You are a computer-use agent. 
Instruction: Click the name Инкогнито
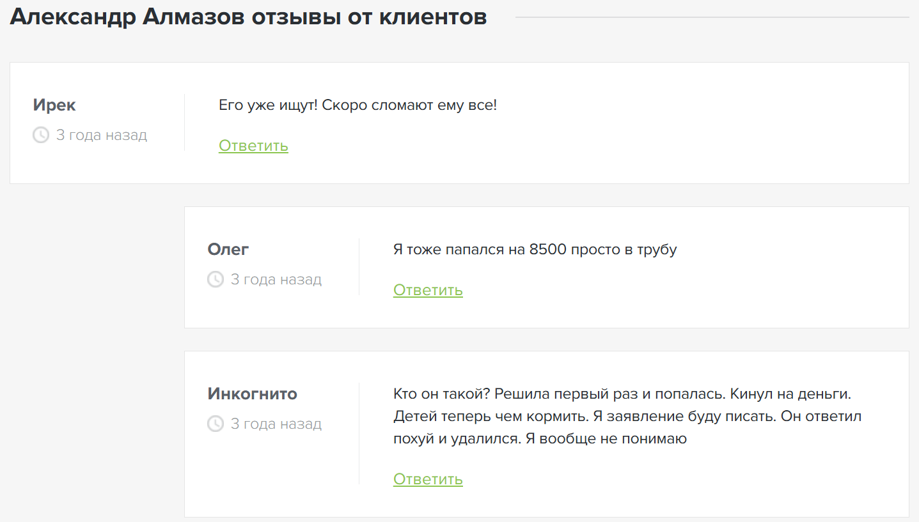click(251, 394)
